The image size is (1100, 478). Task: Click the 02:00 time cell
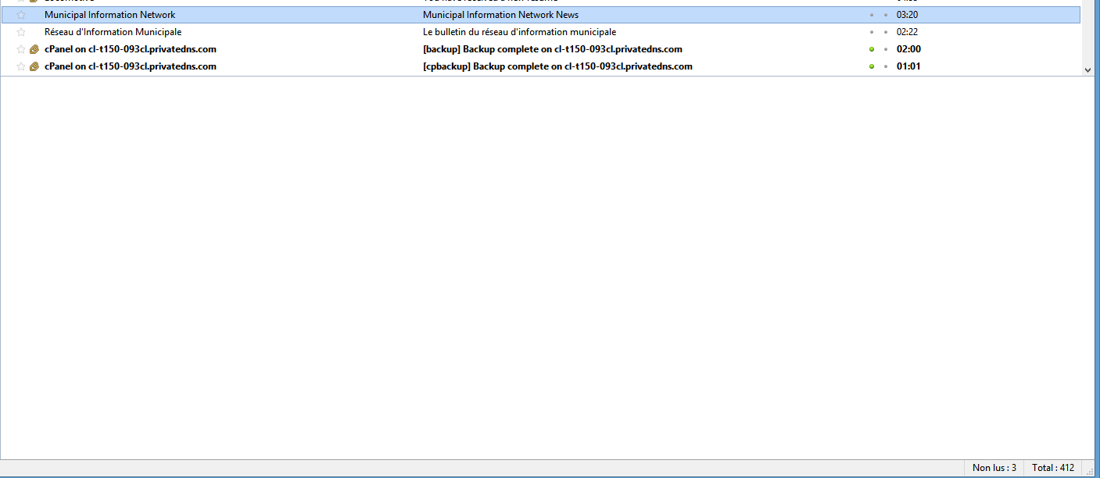[908, 49]
